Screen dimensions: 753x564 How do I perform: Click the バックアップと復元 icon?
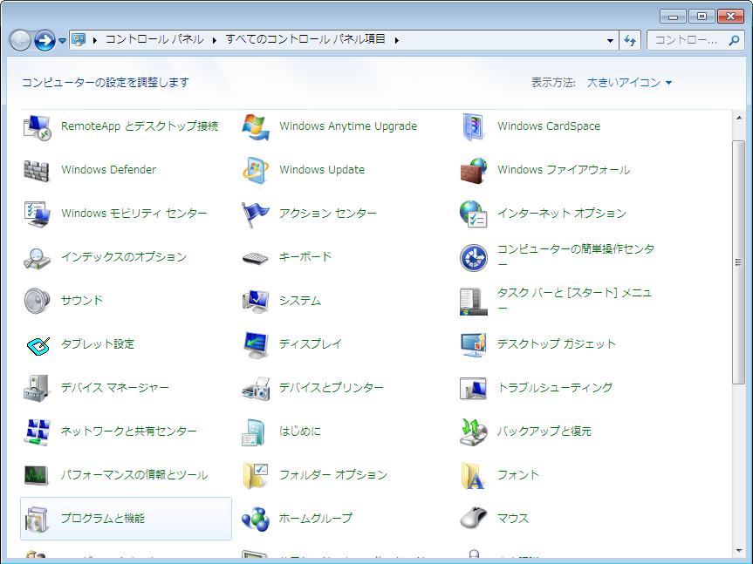click(x=474, y=432)
